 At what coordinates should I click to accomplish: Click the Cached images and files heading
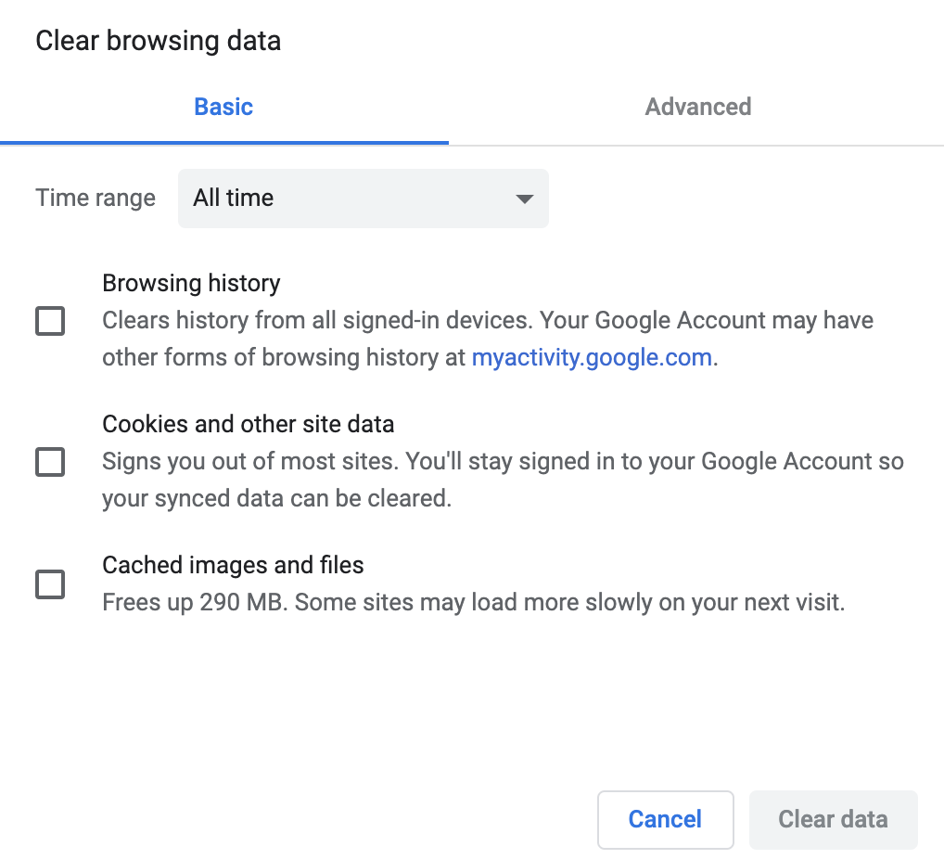pos(233,565)
